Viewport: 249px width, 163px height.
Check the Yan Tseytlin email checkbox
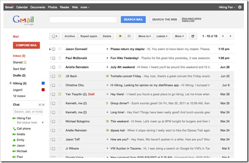(54, 94)
